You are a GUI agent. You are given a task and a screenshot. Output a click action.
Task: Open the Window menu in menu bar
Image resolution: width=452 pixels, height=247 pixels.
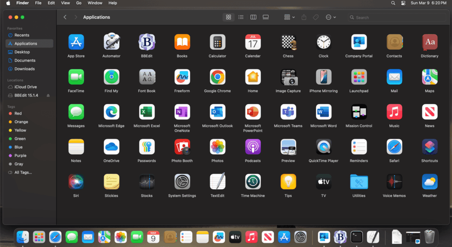94,3
